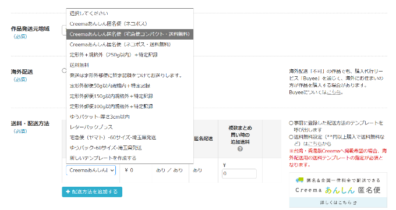Click the help icon under 追加送料
Image resolution: width=396 pixels, height=210 pixels.
coord(240,149)
